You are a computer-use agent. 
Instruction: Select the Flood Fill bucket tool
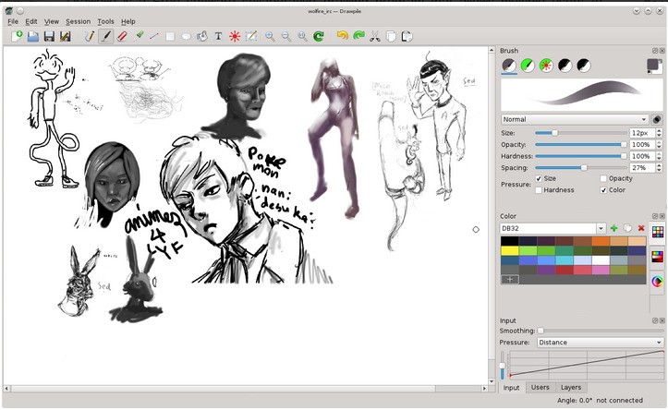click(202, 37)
